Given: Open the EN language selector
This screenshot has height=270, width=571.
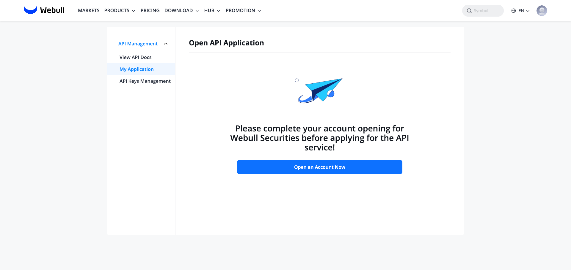Looking at the screenshot, I should pyautogui.click(x=520, y=11).
